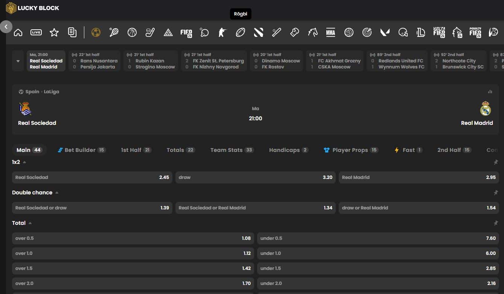This screenshot has width=504, height=294.
Task: Pin the 1x2 market
Action: pos(496,162)
